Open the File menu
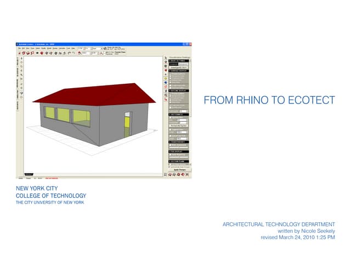351x271 pixels. coord(19,48)
